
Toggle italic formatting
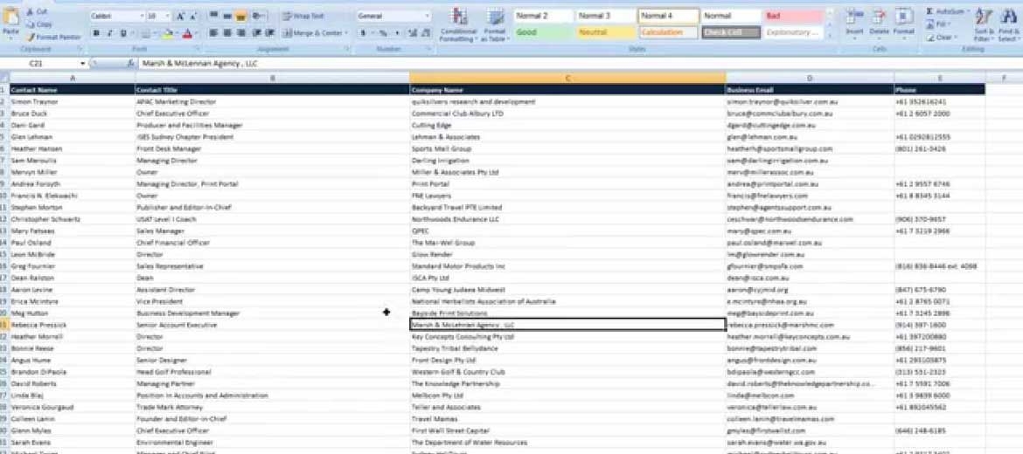point(109,33)
